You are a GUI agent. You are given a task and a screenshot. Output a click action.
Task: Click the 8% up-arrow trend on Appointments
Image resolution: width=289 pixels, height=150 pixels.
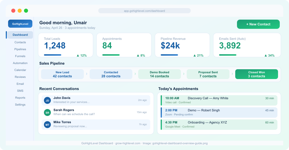coord(141,55)
